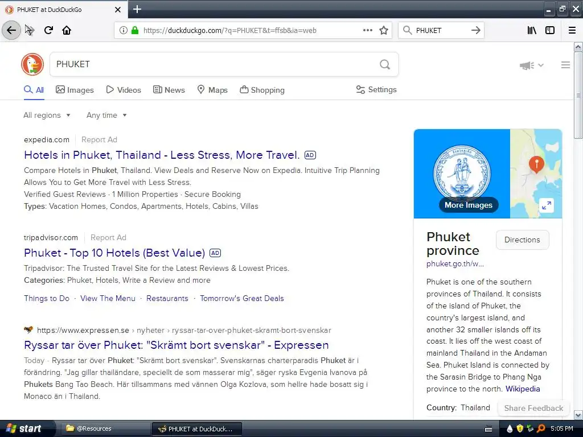Viewport: 583px width, 437px height.
Task: Switch to the Maps tab
Action: tap(212, 90)
